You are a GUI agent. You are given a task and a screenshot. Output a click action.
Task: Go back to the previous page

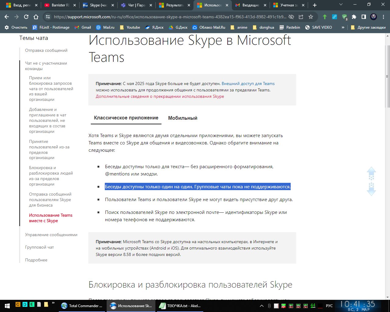pyautogui.click(x=7, y=17)
